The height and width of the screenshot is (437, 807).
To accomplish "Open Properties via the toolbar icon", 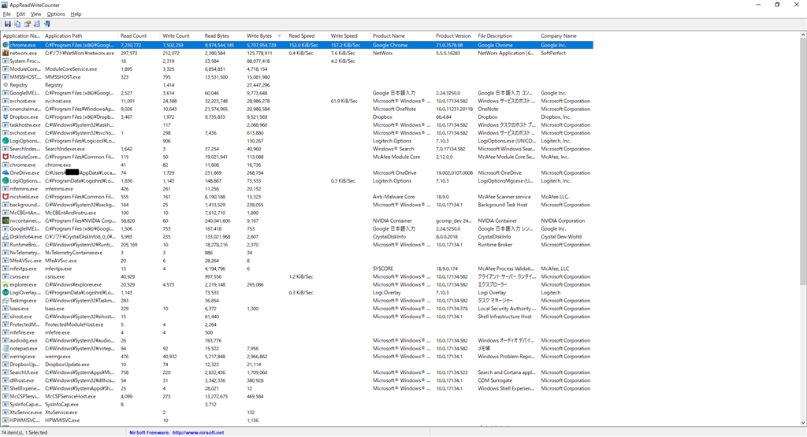I will pos(28,24).
